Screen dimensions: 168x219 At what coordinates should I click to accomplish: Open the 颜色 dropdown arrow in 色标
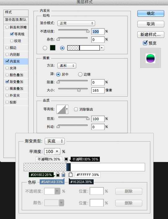point(61,203)
